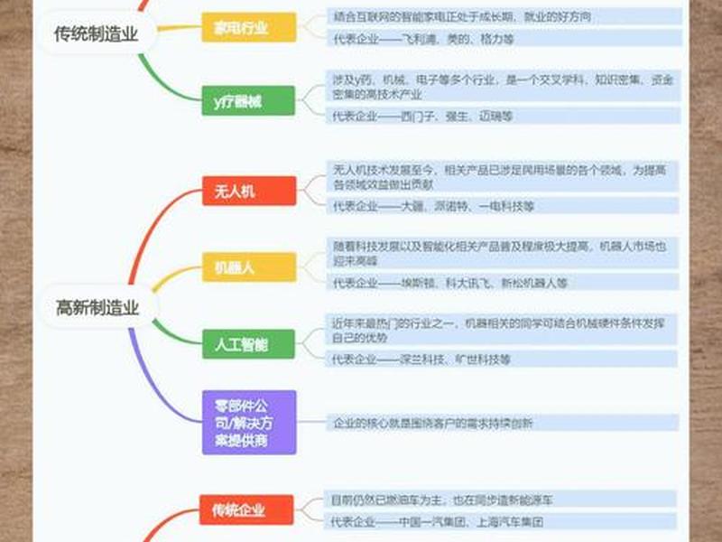Viewport: 722px width, 542px height.
Task: Select the green 人工智能 node
Action: (249, 344)
